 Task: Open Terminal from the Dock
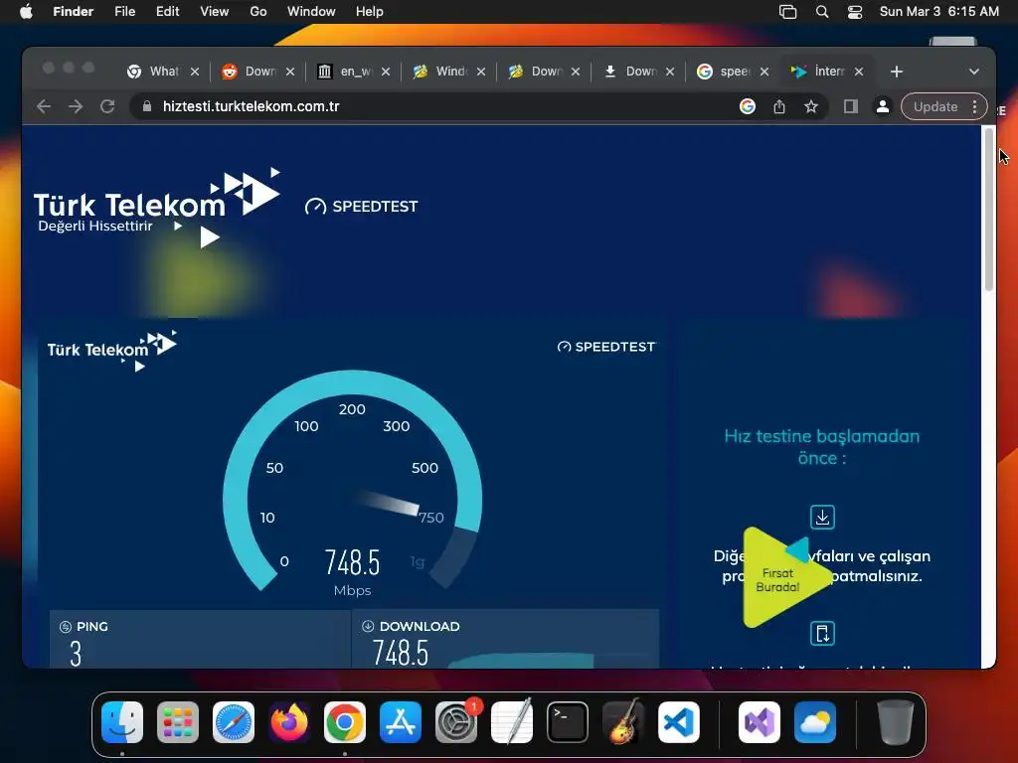click(568, 722)
